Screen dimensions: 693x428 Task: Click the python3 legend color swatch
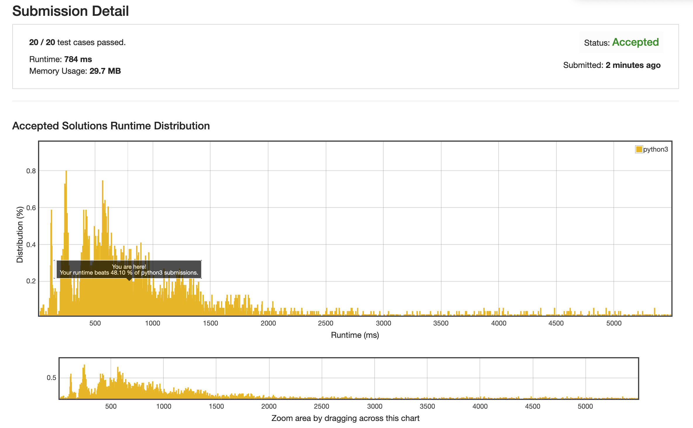click(x=639, y=149)
